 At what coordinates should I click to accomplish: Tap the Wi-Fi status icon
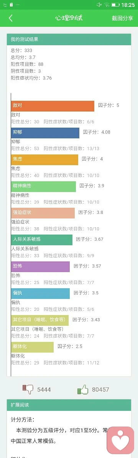(x=107, y=5)
